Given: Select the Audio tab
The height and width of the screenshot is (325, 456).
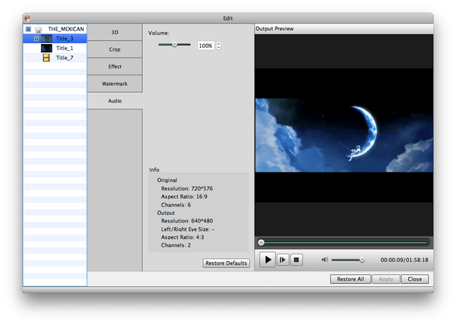Looking at the screenshot, I should [x=115, y=101].
